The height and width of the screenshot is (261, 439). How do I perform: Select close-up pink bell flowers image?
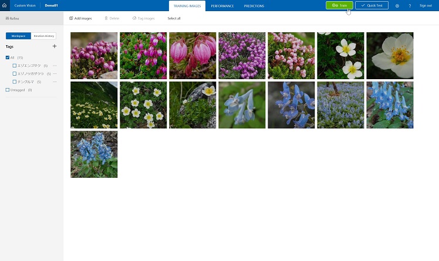pyautogui.click(x=193, y=56)
